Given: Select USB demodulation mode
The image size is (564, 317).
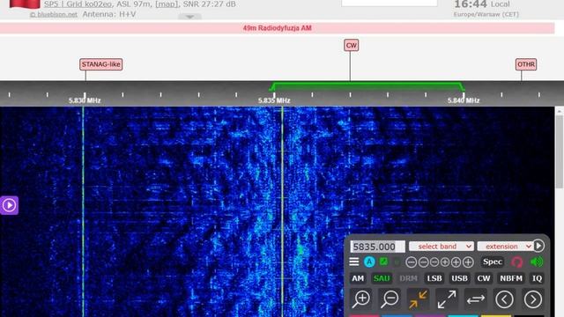Looking at the screenshot, I should [459, 278].
